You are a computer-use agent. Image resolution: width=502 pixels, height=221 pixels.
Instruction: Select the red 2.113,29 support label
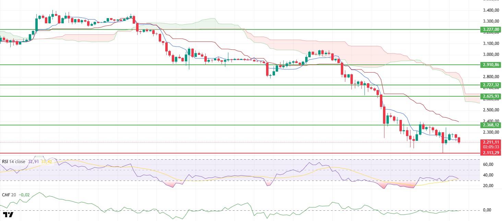[491, 153]
